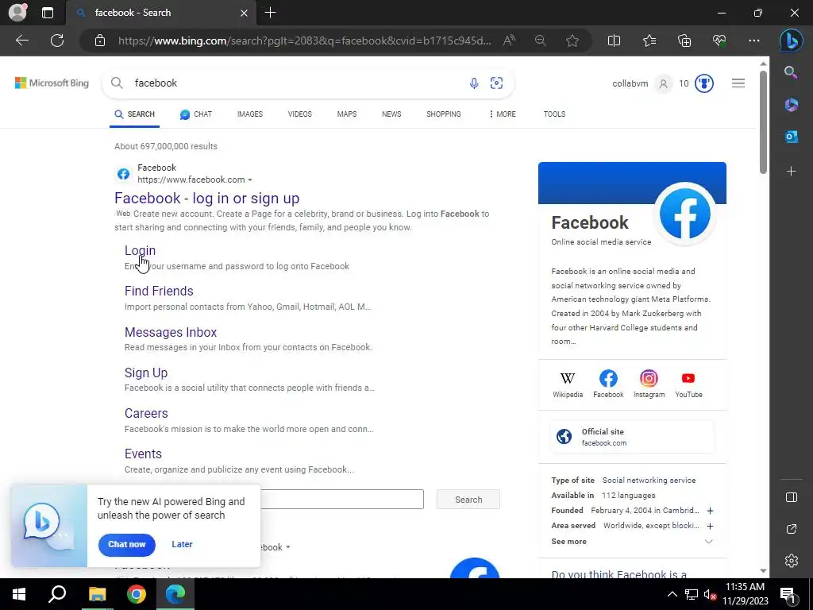Viewport: 813px width, 610px height.
Task: Open Outlook icon in sidebar
Action: [x=791, y=137]
